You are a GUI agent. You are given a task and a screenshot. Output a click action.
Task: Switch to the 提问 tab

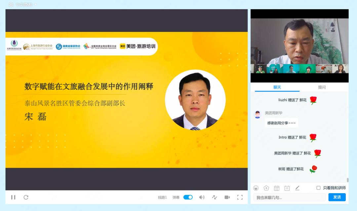[x=322, y=87]
